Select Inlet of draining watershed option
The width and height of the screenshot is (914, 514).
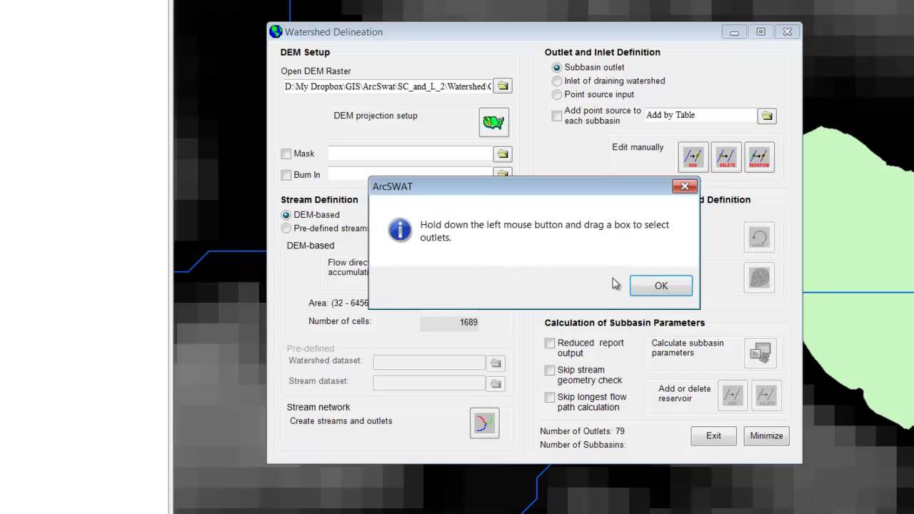tap(557, 81)
